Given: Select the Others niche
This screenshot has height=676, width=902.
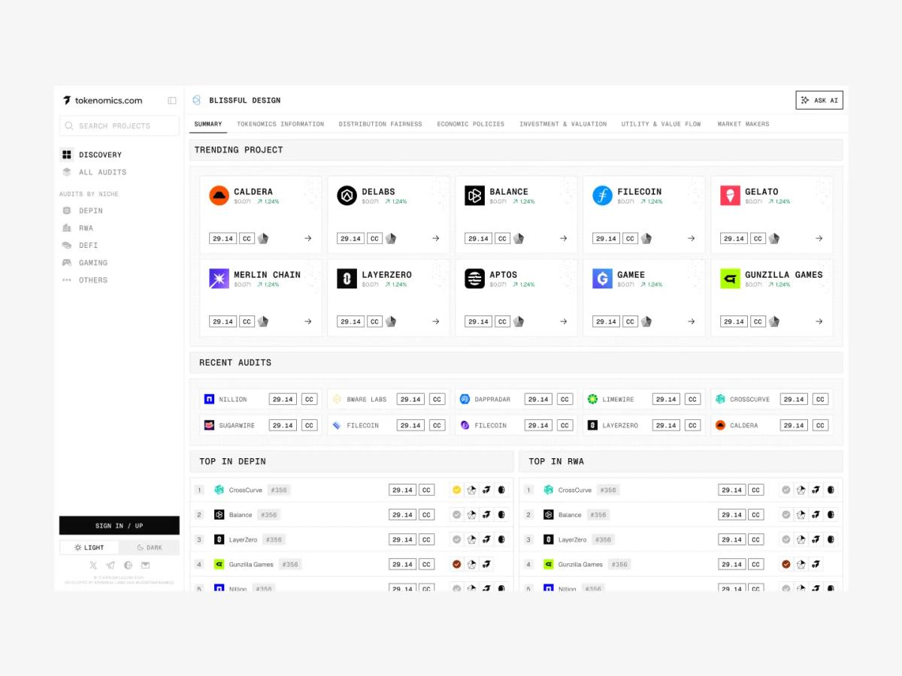Looking at the screenshot, I should tap(85, 280).
